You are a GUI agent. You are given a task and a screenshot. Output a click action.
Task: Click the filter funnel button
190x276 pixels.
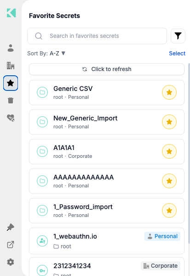[x=178, y=36]
